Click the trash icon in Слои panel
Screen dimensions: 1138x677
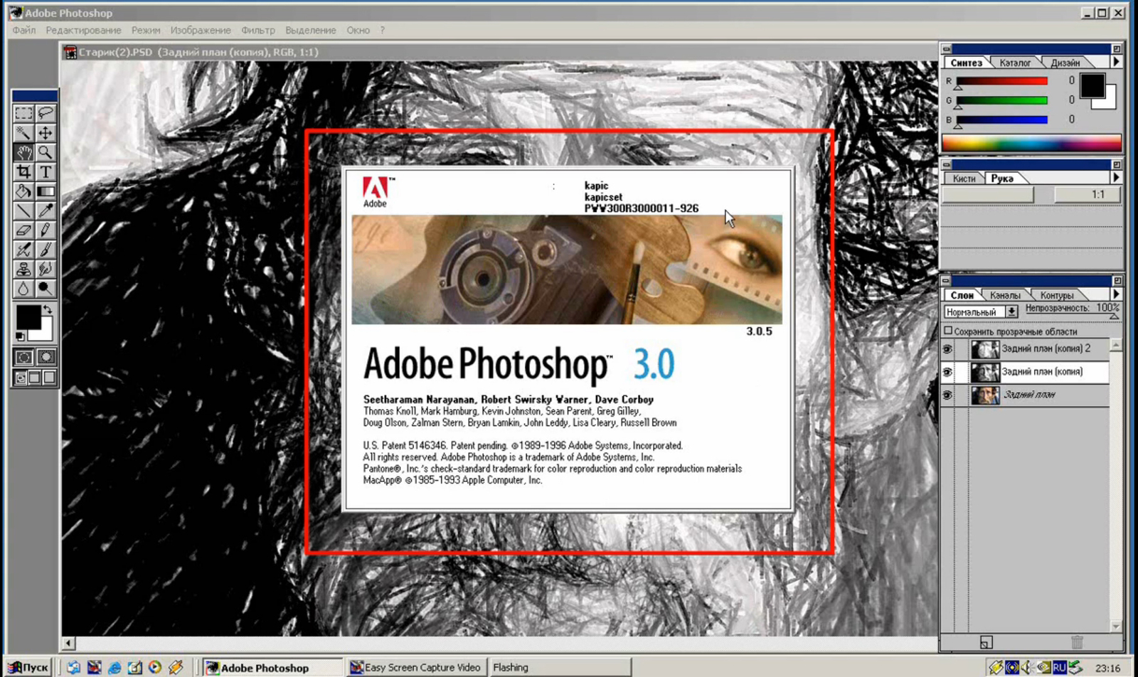[x=1077, y=643]
